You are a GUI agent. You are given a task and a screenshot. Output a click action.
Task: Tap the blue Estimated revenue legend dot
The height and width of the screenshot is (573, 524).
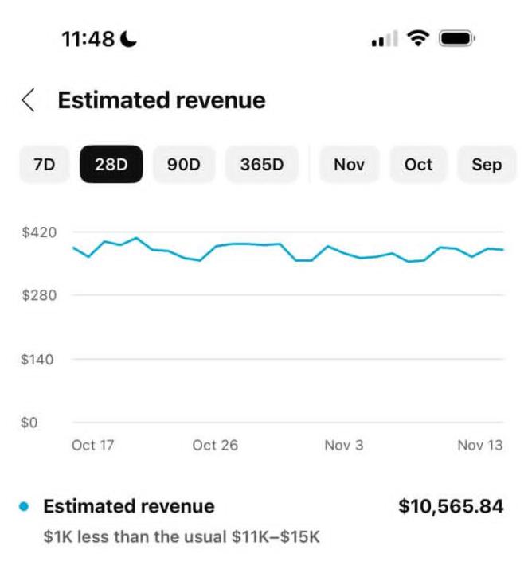[x=24, y=506]
